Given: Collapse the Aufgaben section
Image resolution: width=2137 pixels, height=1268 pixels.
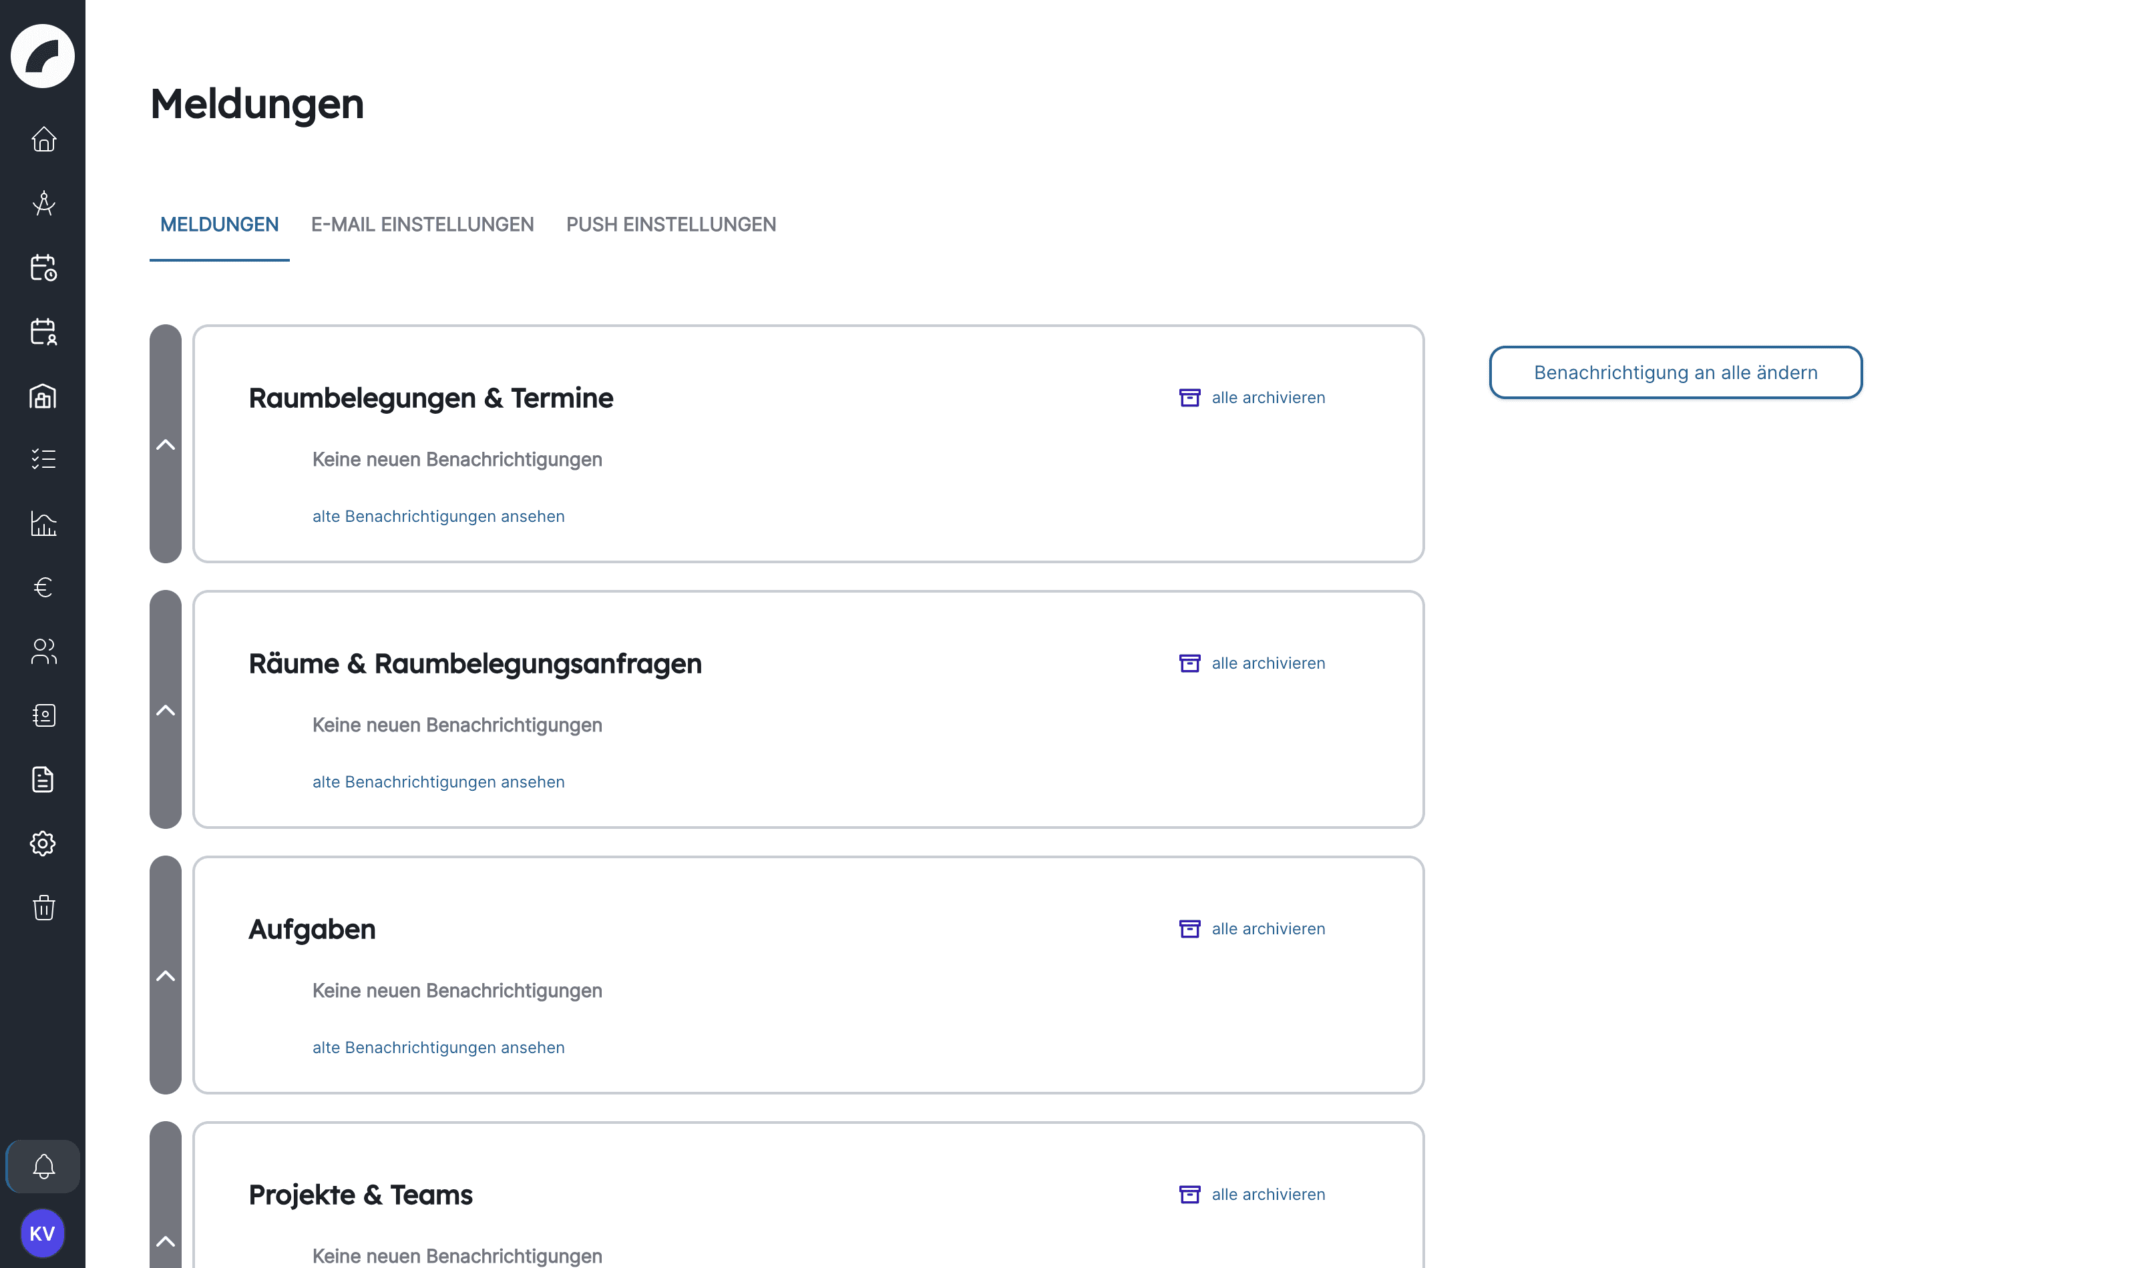Looking at the screenshot, I should click(166, 976).
